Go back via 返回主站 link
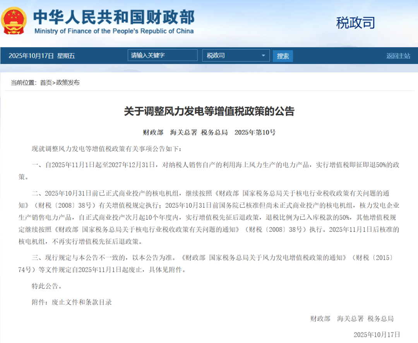Image resolution: width=418 pixels, height=343 pixels. [398, 56]
